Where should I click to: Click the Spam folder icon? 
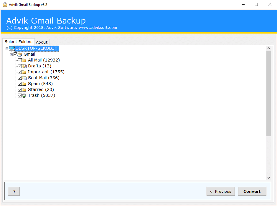(24, 84)
